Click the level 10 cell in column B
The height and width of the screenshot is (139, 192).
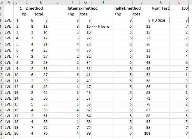click(16, 75)
